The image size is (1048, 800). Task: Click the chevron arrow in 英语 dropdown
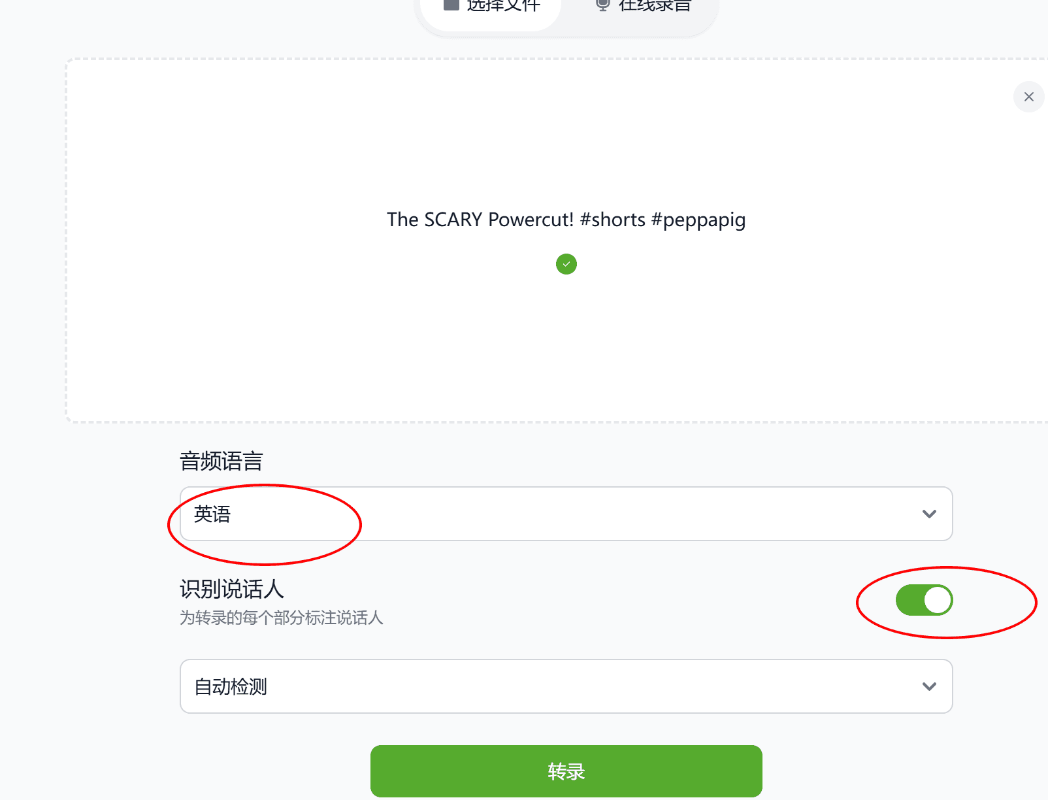(x=929, y=514)
